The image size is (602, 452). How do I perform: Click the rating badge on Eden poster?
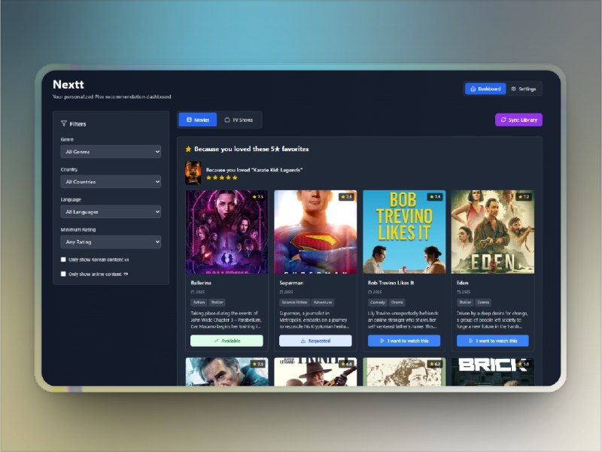(521, 196)
